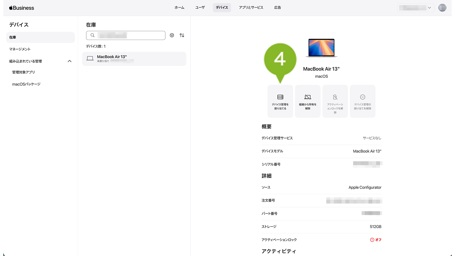Switch to the ユーザ tab
Viewport: 455px width, 256px height.
coord(200,8)
